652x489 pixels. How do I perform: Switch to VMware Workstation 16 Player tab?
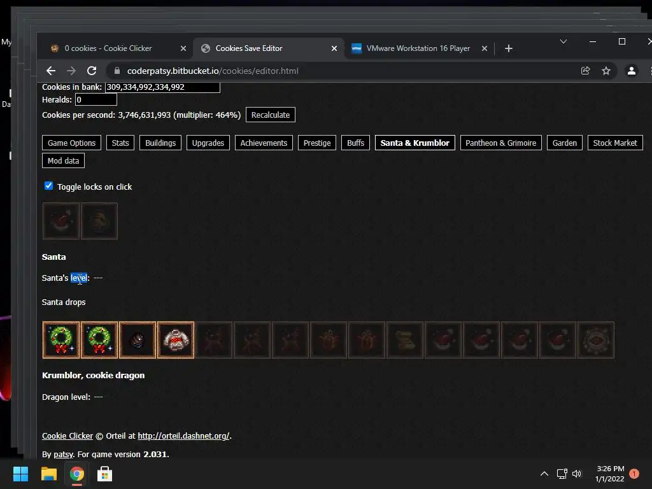pyautogui.click(x=418, y=48)
